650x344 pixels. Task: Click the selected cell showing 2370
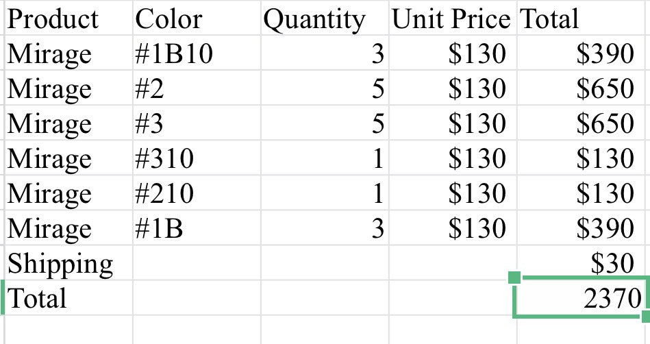[x=581, y=298]
